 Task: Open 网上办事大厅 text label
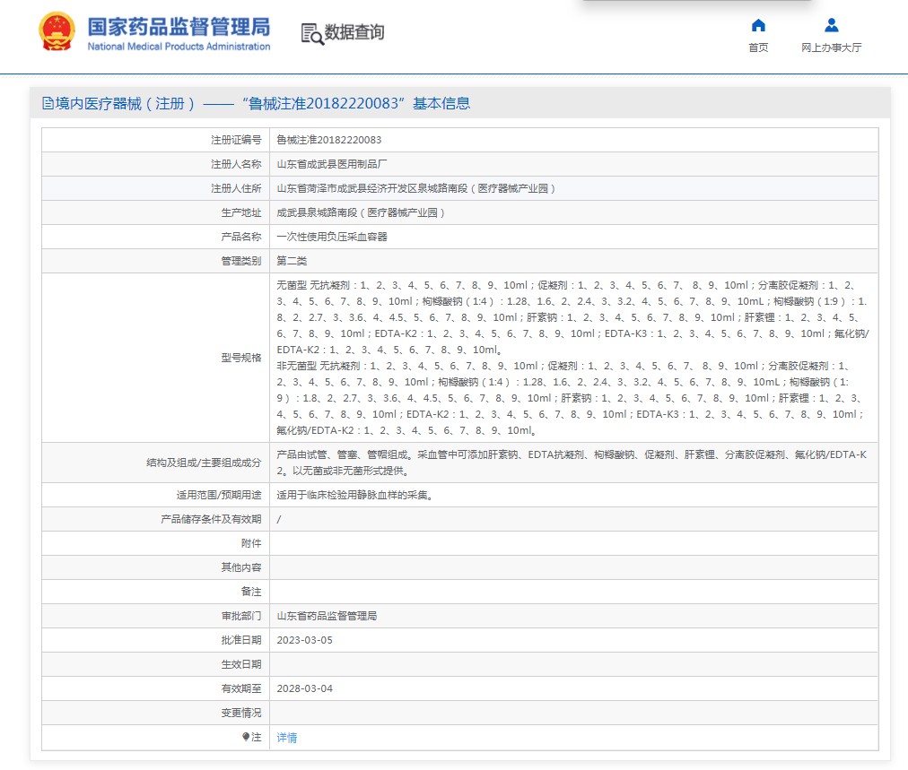pos(831,48)
